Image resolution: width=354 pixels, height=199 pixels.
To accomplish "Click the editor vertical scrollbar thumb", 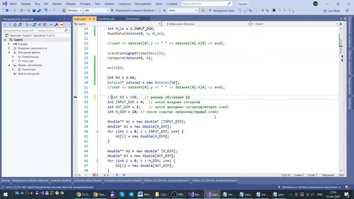I will click(341, 46).
